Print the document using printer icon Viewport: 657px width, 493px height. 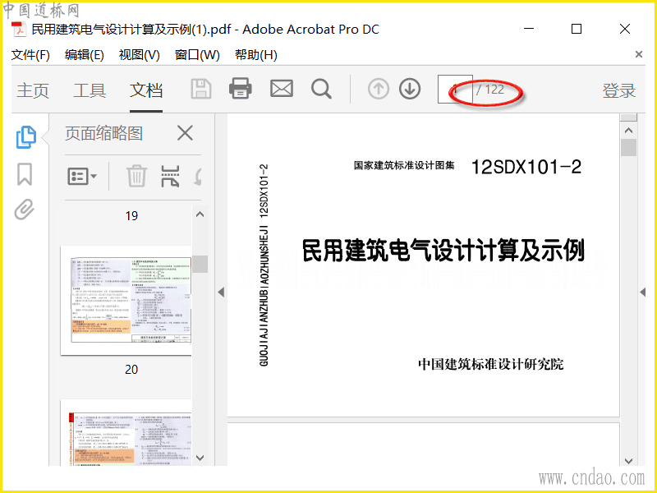pos(240,89)
